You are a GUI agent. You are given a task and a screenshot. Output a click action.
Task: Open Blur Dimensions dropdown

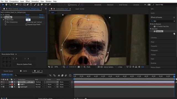(35, 22)
